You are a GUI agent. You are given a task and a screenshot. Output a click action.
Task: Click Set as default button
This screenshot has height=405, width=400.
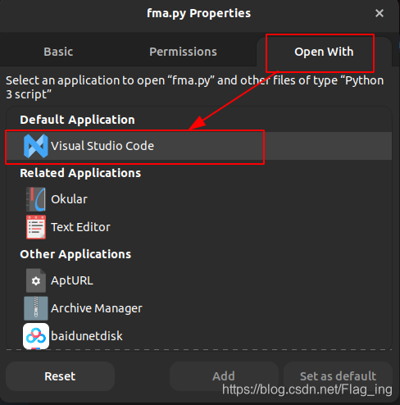(338, 376)
